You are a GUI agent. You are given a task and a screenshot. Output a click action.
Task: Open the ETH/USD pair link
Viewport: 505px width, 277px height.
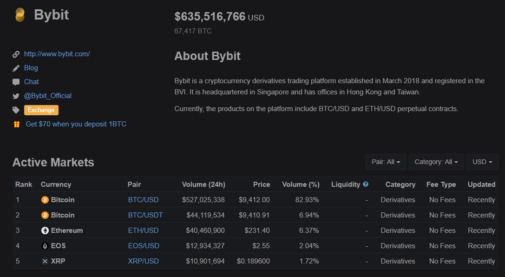click(x=143, y=231)
